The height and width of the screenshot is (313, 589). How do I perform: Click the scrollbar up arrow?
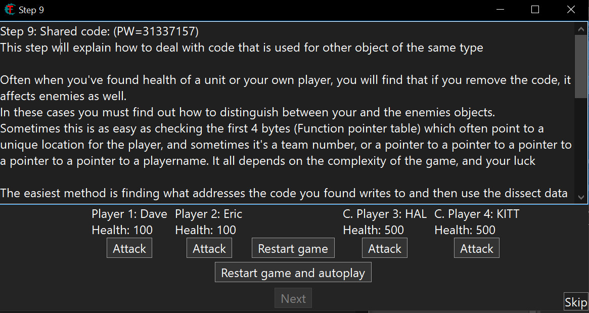(x=581, y=29)
